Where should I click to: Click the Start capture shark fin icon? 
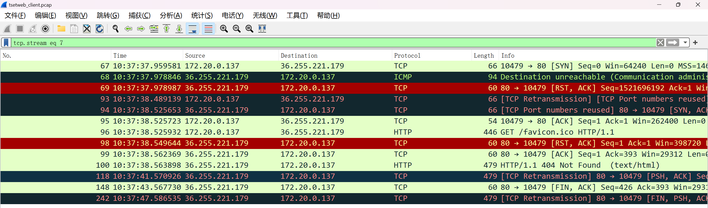point(7,29)
